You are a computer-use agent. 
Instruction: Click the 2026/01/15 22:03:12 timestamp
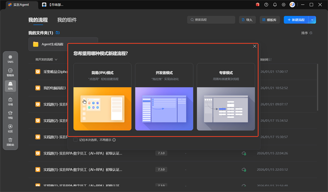click(272, 170)
